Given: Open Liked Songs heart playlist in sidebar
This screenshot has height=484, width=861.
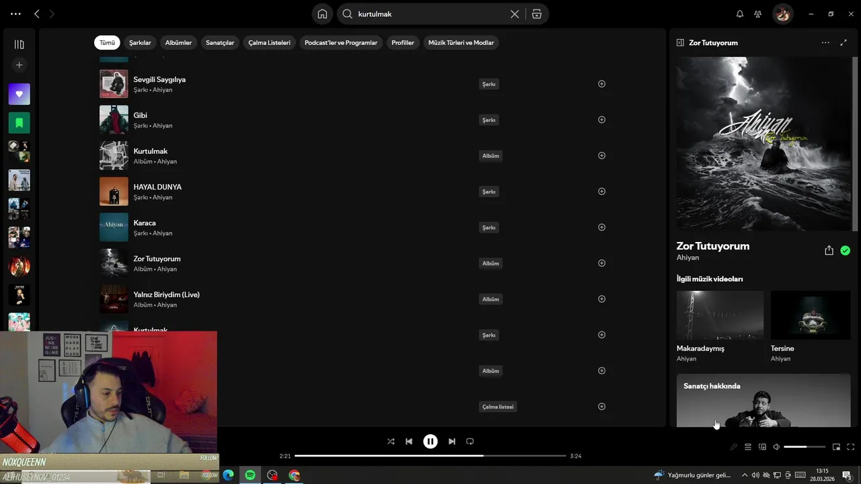Looking at the screenshot, I should tap(19, 94).
